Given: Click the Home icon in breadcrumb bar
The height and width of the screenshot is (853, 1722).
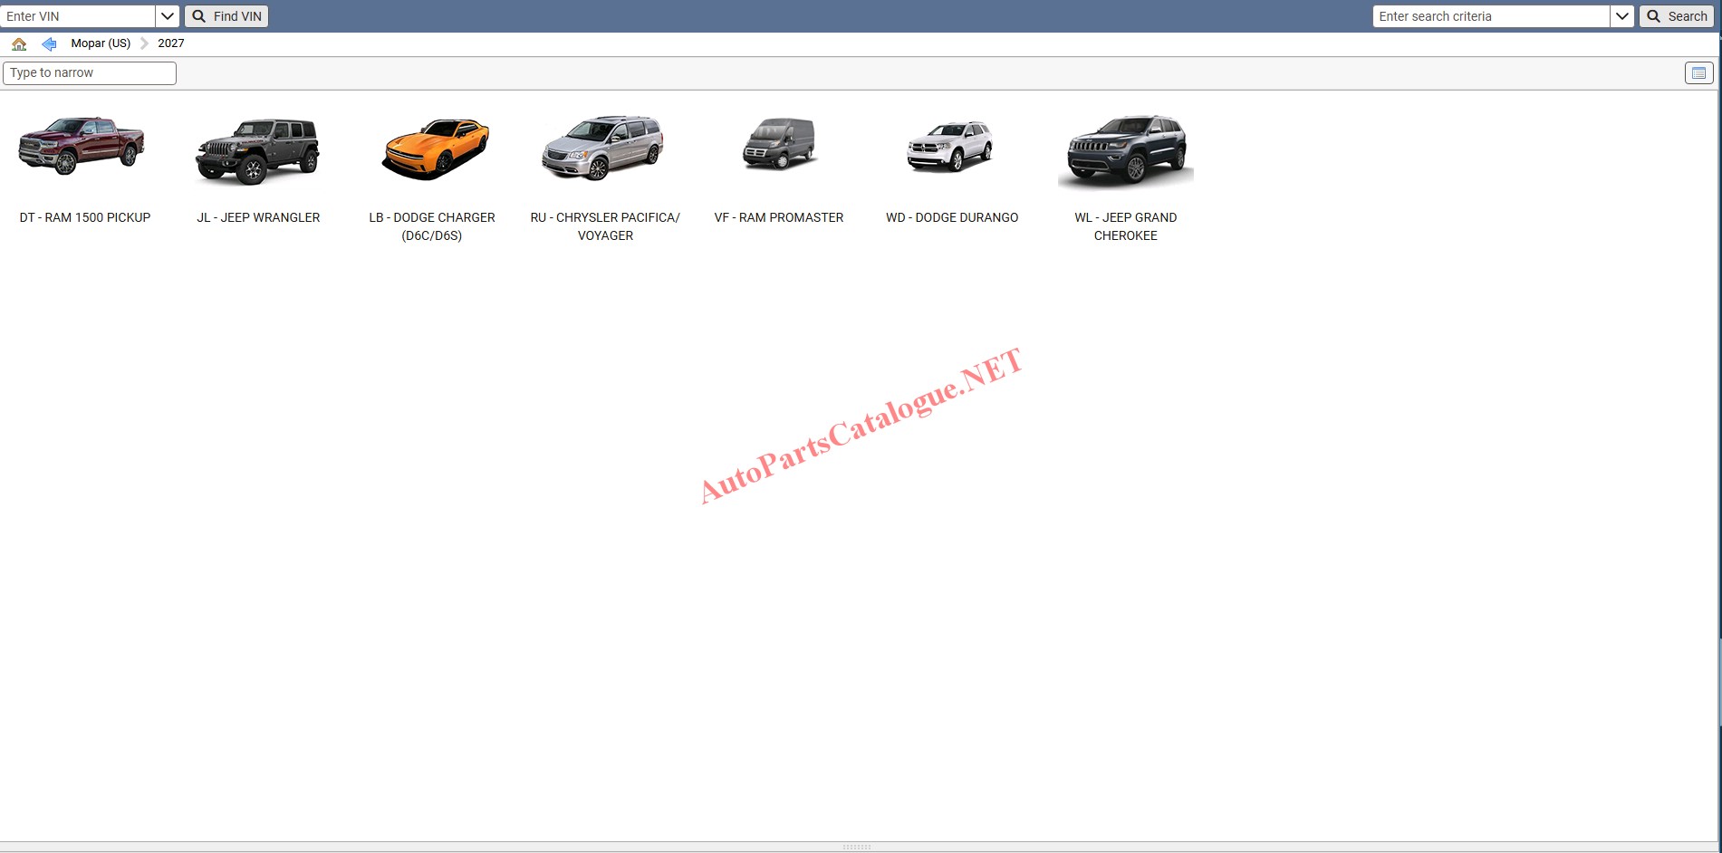Looking at the screenshot, I should pyautogui.click(x=19, y=43).
